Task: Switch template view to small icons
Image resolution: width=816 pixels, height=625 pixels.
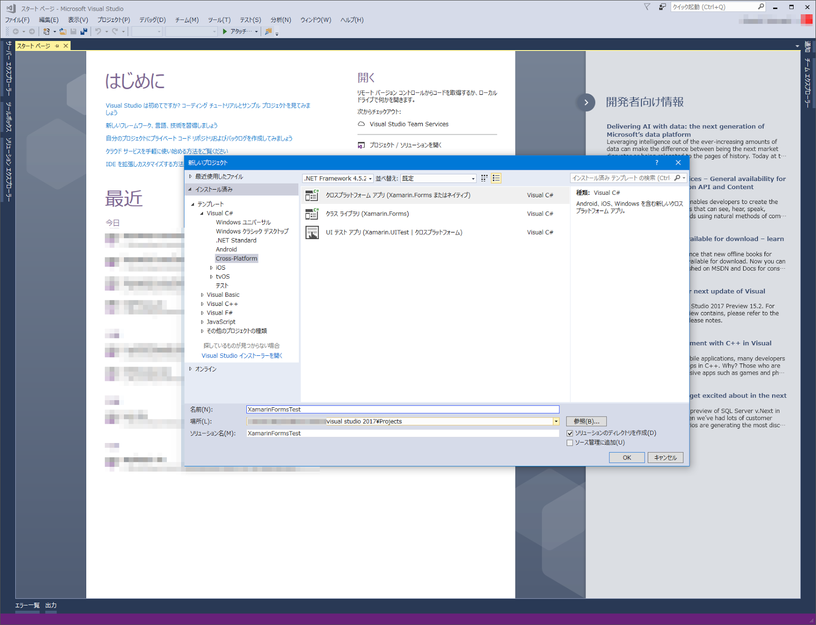Action: (x=484, y=178)
